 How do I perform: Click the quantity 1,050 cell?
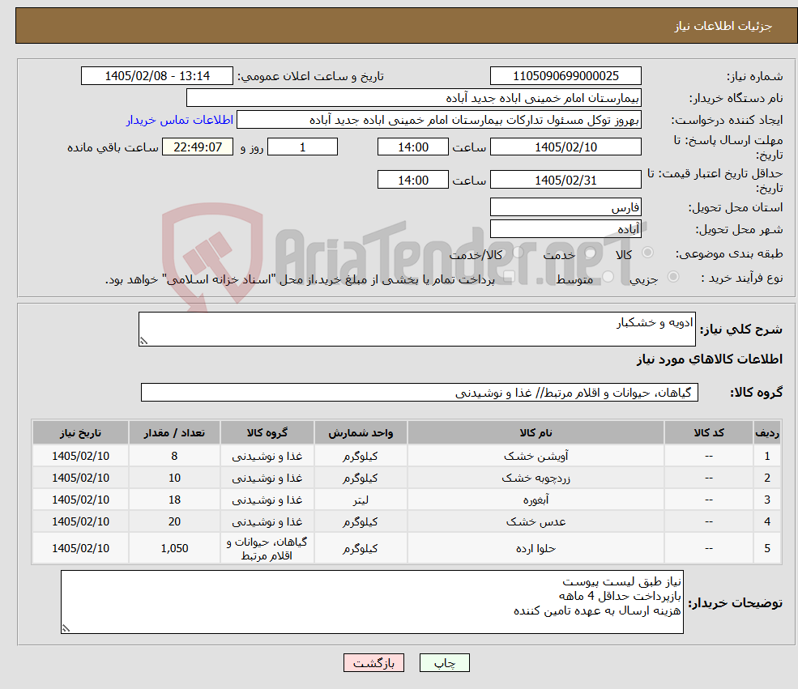coord(174,548)
